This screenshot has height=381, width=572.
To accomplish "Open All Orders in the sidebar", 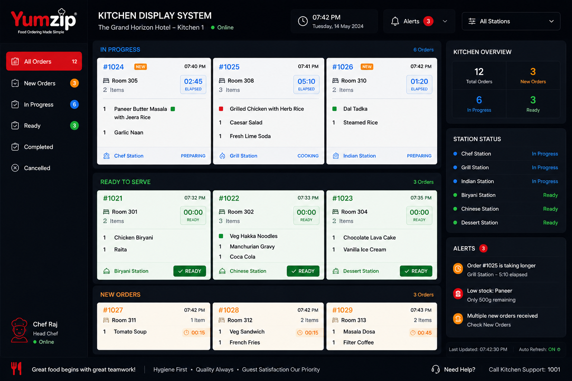I will coord(44,61).
